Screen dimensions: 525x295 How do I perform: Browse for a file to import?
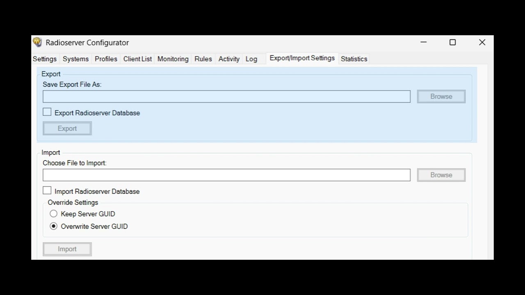(441, 175)
